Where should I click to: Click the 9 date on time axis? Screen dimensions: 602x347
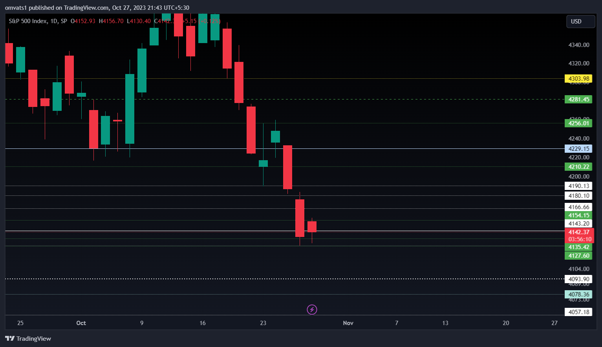click(x=142, y=323)
